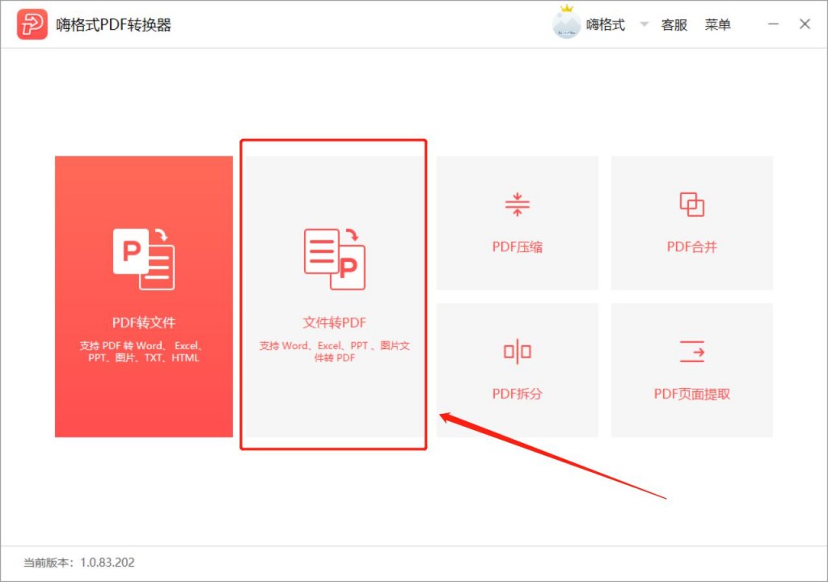Open the PDF合并 label

coord(692,247)
